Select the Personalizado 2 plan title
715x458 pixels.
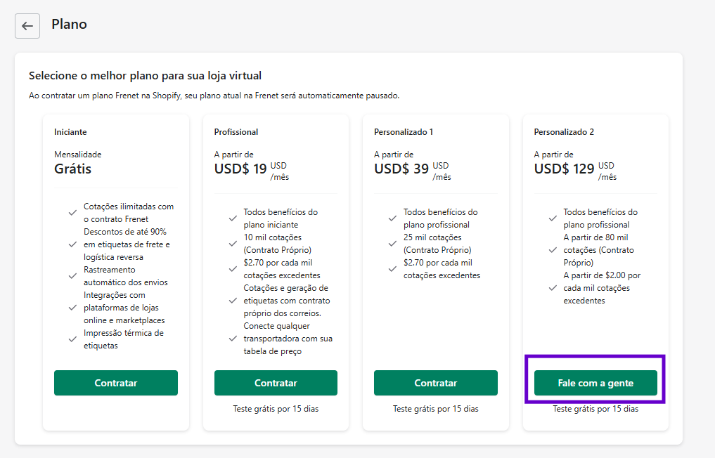(x=564, y=131)
